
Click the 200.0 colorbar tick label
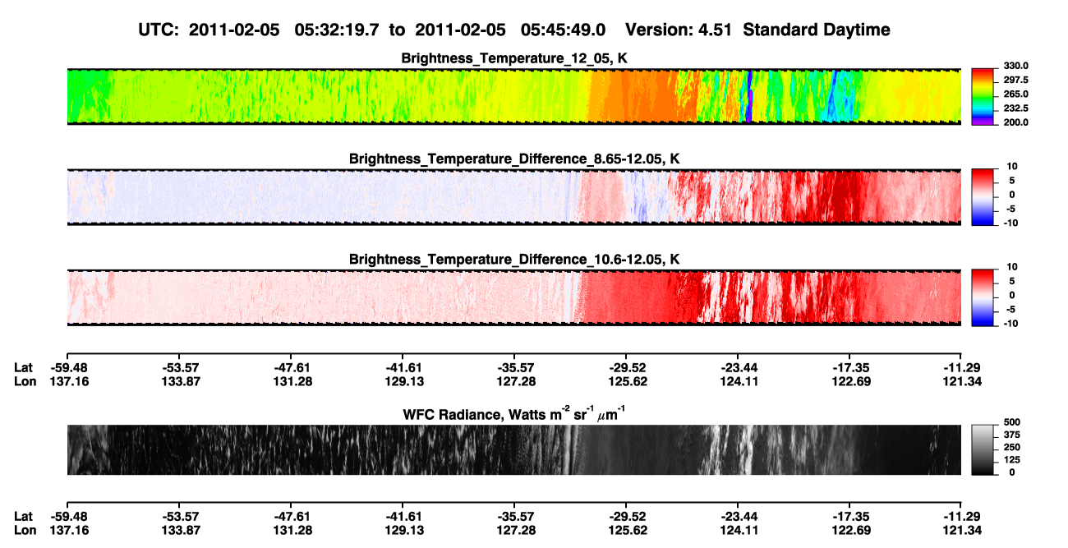1016,122
